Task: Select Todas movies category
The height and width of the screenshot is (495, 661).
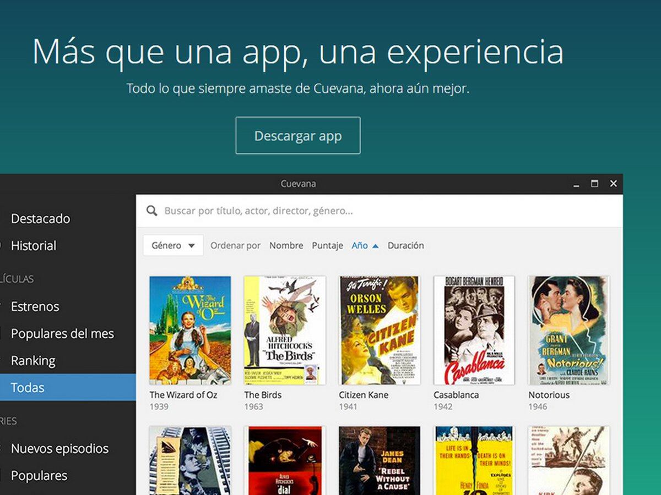Action: [x=28, y=388]
